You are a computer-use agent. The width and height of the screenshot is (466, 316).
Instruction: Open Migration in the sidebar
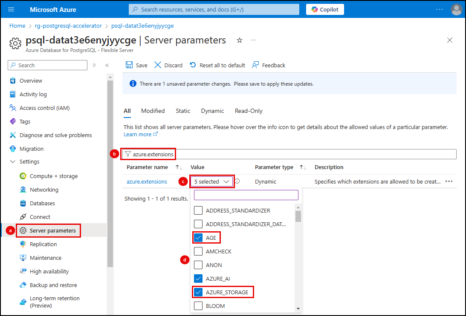31,149
